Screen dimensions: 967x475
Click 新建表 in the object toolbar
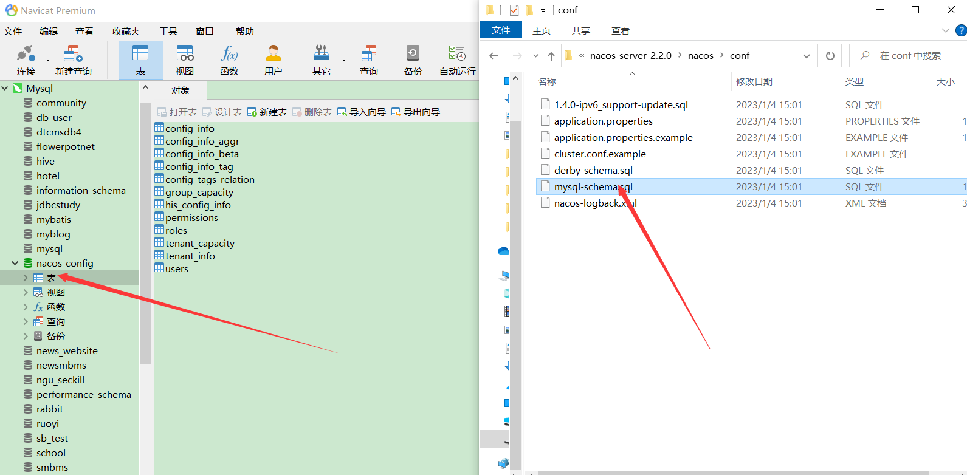point(267,112)
